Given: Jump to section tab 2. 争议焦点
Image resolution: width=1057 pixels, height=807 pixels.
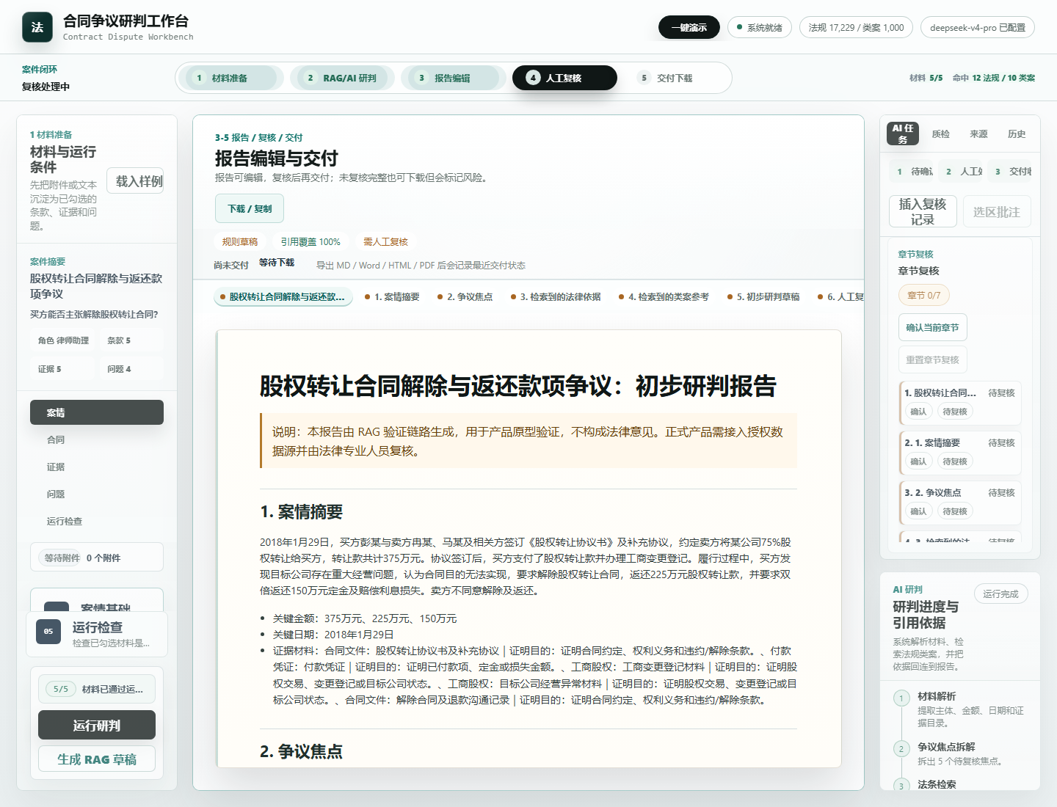Looking at the screenshot, I should point(465,296).
